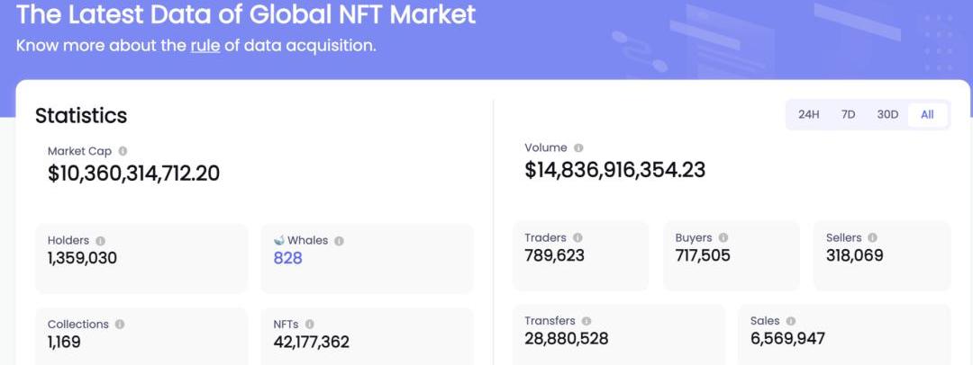Screen dimensions: 973x365
Task: Click the Statistics section heading
Action: point(81,116)
